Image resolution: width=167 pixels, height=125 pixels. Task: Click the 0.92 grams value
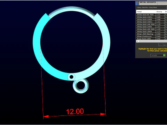click(x=158, y=39)
